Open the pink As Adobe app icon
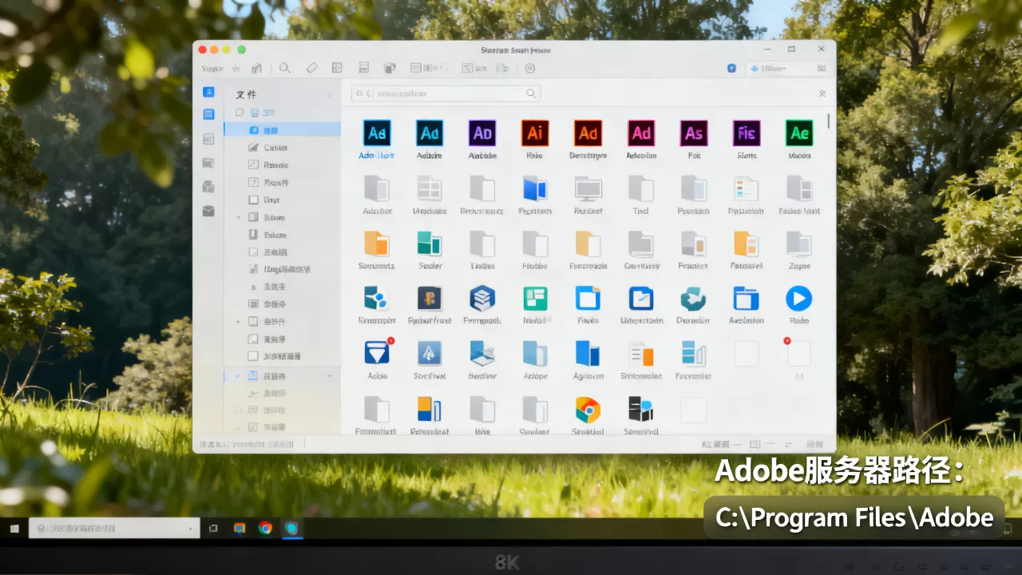Image resolution: width=1022 pixels, height=575 pixels. tap(694, 133)
